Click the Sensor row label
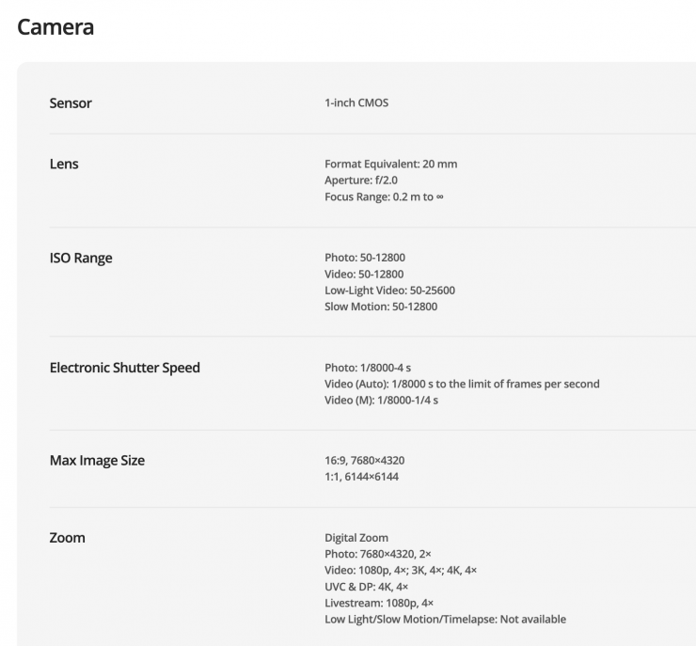This screenshot has height=646, width=696. (x=71, y=102)
